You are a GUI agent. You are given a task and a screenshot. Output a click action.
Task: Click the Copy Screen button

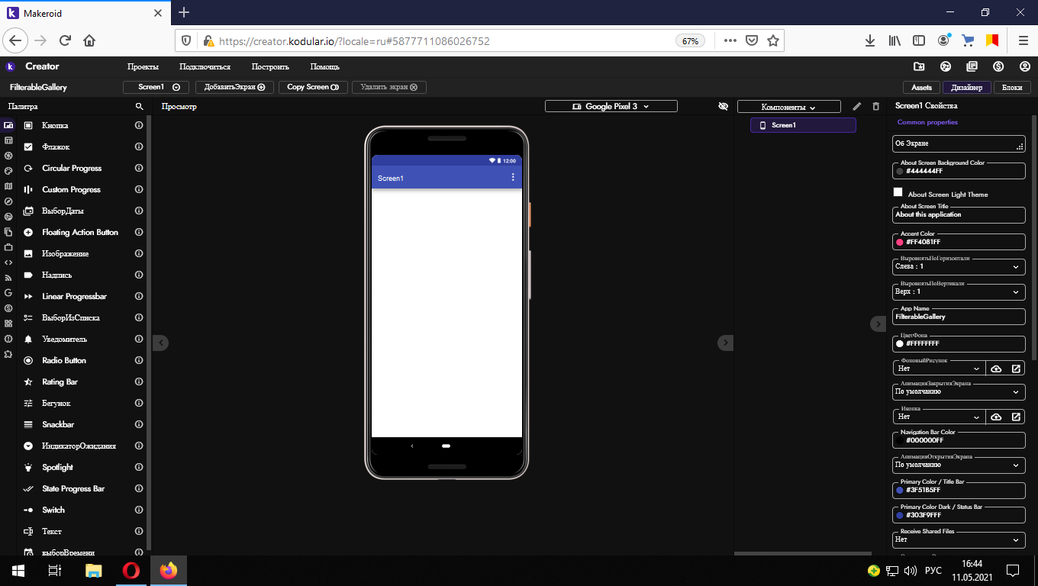pos(312,88)
